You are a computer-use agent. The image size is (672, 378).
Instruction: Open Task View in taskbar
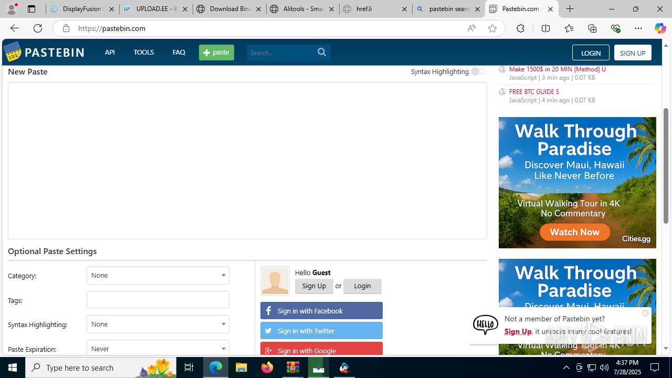click(x=189, y=367)
